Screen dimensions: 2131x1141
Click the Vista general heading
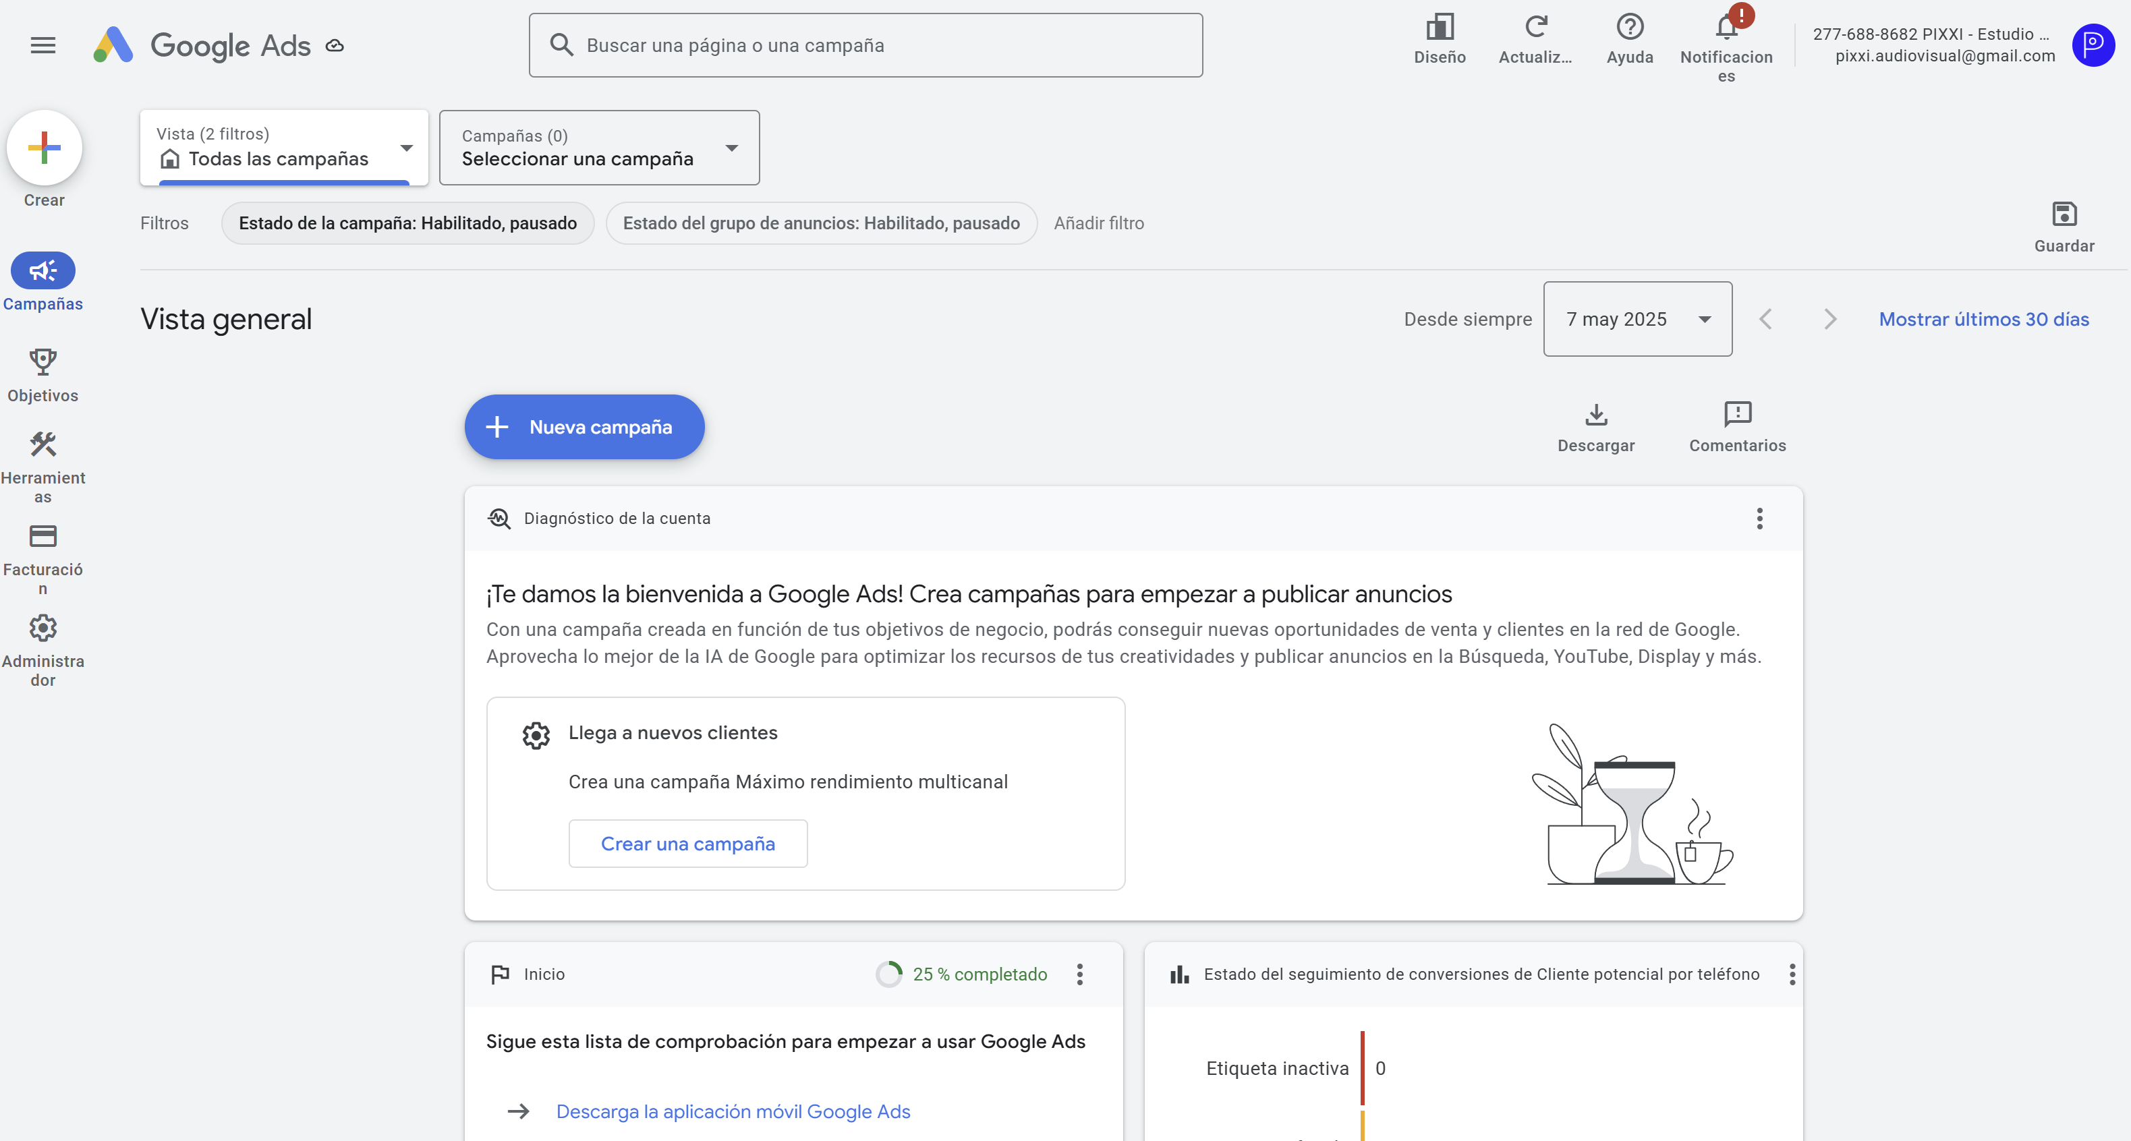click(x=226, y=319)
